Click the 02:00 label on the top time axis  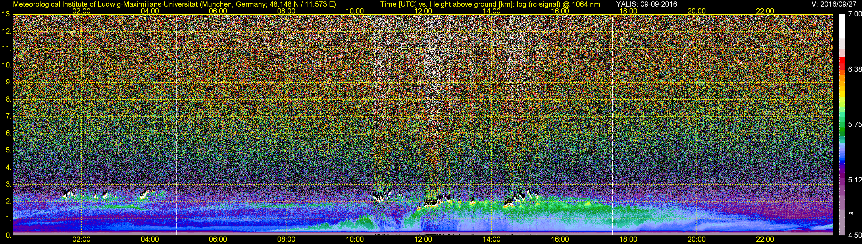coord(81,11)
